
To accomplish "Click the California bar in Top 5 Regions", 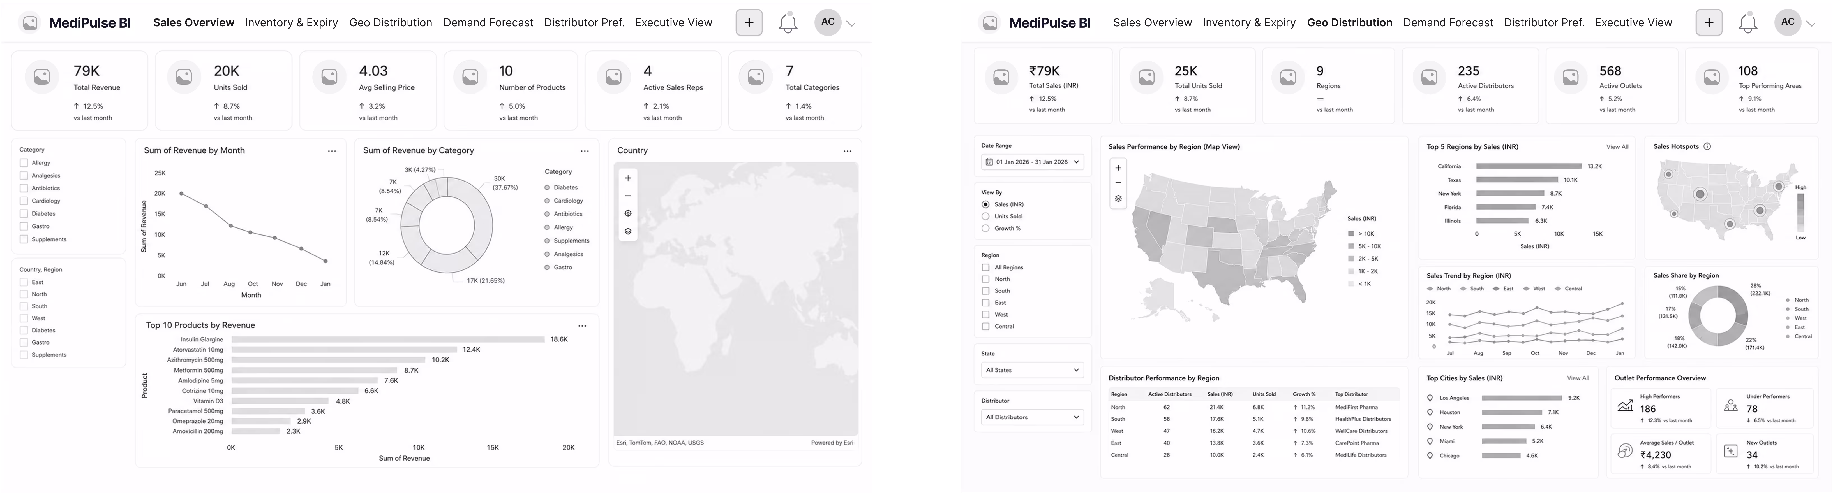I will [1529, 166].
